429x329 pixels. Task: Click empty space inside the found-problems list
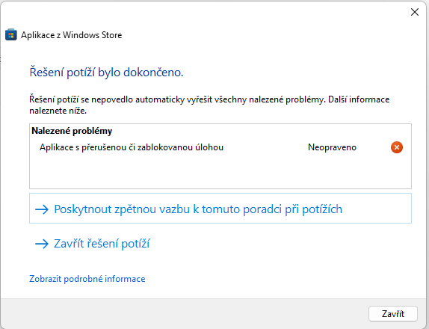click(x=220, y=172)
